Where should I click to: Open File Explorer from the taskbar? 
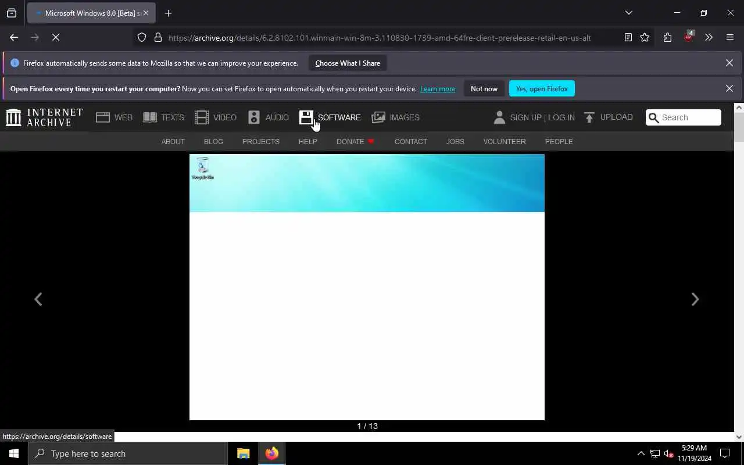(244, 453)
